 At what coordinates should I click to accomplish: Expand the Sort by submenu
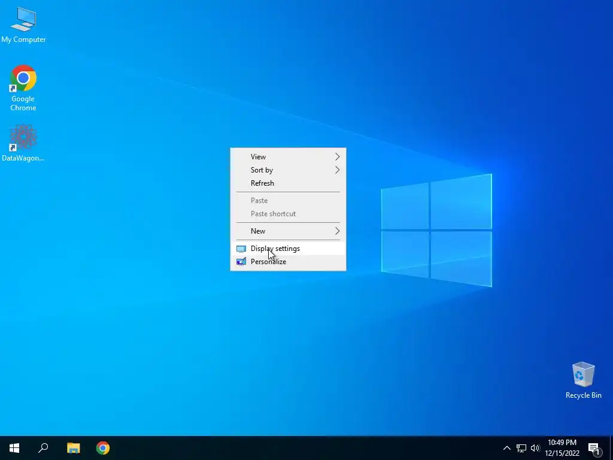click(288, 170)
